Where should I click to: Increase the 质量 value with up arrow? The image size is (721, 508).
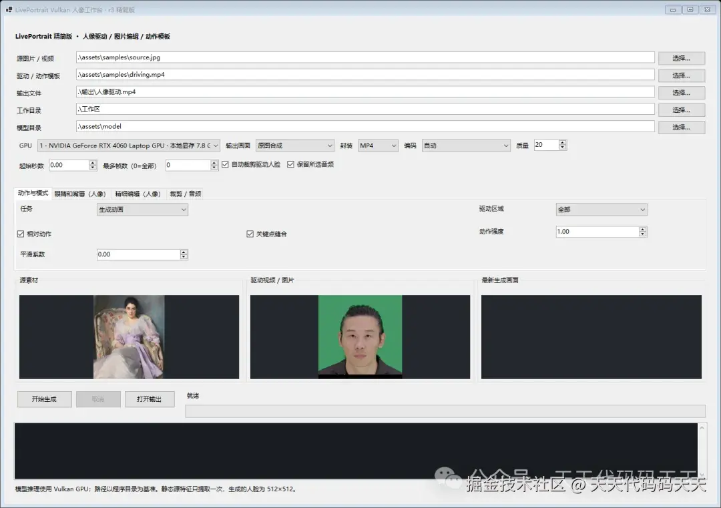[562, 143]
